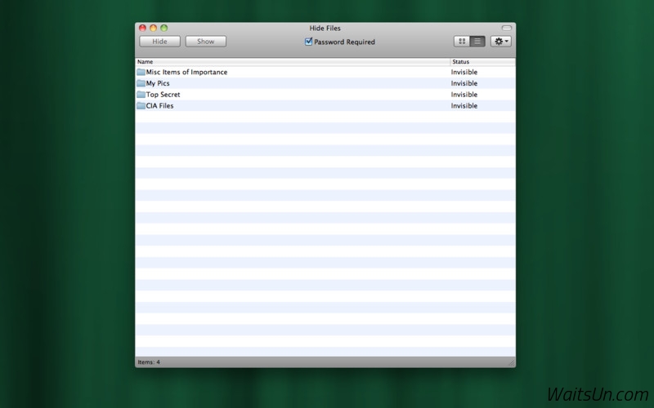Viewport: 654px width, 408px height.
Task: Switch to list view
Action: [x=477, y=42]
